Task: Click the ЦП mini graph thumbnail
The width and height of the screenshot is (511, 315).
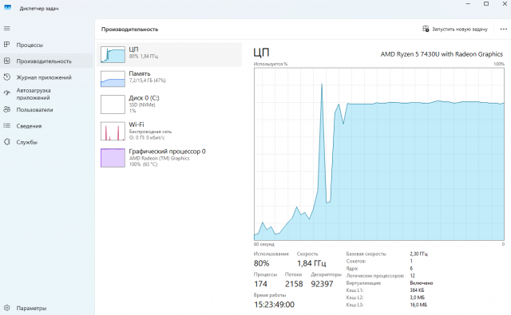Action: pos(113,54)
